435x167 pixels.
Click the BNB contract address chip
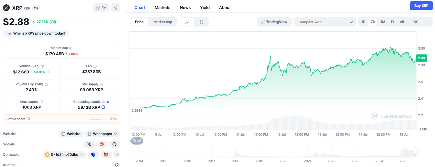point(64,155)
